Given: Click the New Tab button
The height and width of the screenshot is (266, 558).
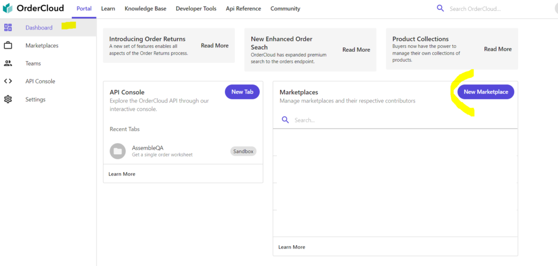Looking at the screenshot, I should (x=242, y=92).
